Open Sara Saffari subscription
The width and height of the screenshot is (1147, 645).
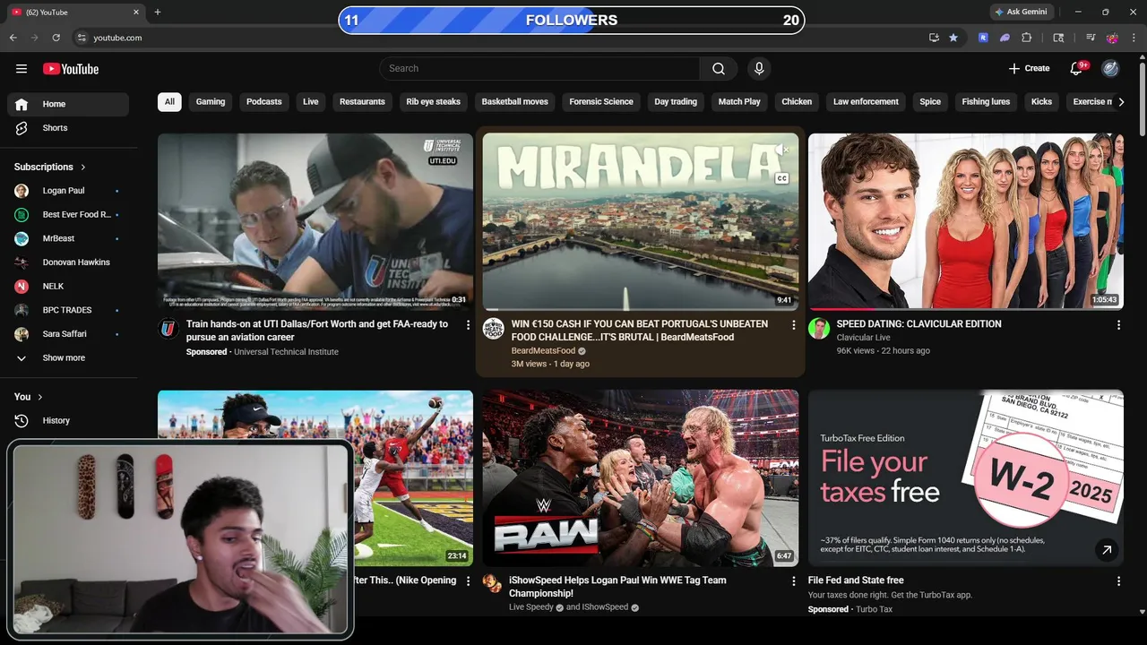[x=68, y=334]
